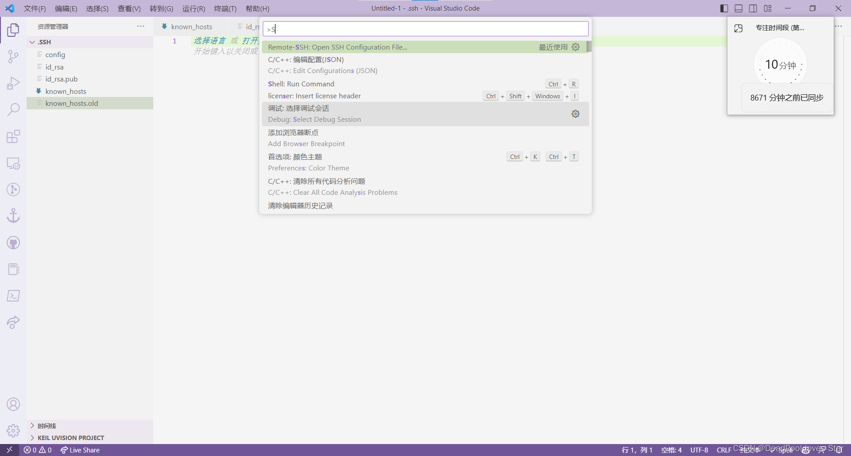Select Shell: Run Command entry
This screenshot has height=456, width=851.
(425, 84)
